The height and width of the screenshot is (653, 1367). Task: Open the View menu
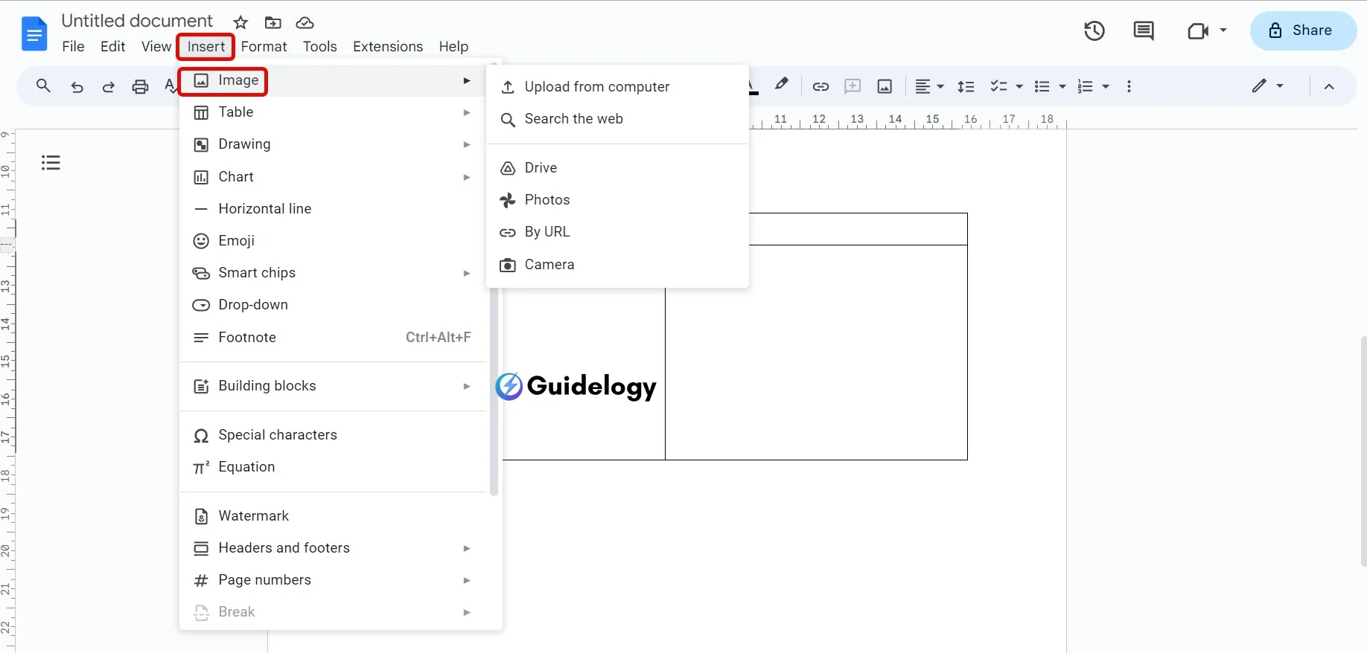point(156,46)
